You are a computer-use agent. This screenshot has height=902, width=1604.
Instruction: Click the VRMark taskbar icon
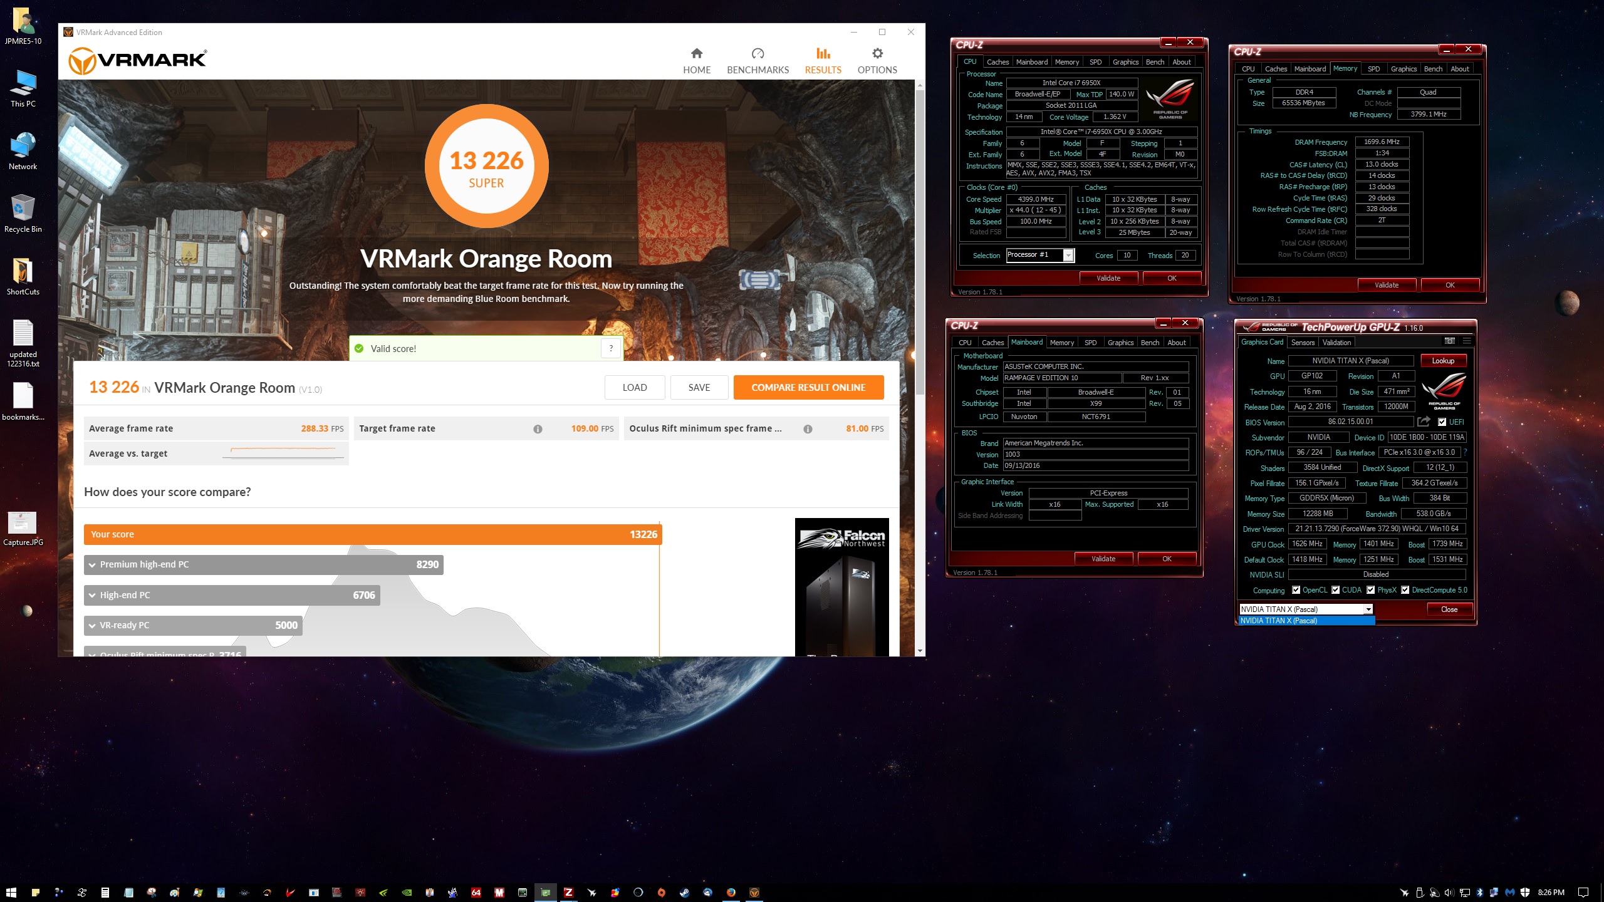click(754, 893)
